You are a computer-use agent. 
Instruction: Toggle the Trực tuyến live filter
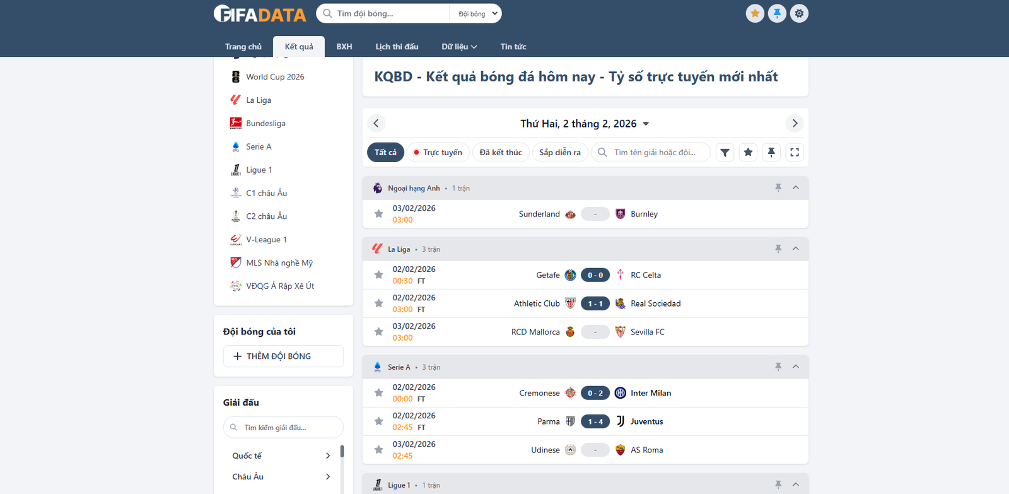(438, 152)
